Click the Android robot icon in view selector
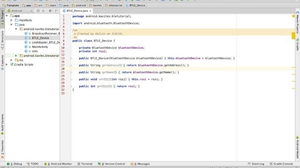This screenshot has height=168, width=300. (x=9, y=11)
